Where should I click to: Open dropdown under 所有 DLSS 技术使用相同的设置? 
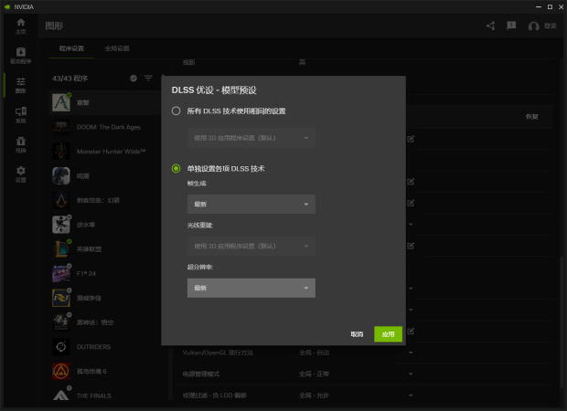click(251, 138)
